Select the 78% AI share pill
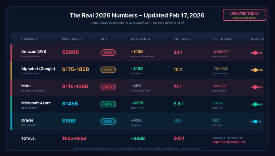 (x=108, y=70)
